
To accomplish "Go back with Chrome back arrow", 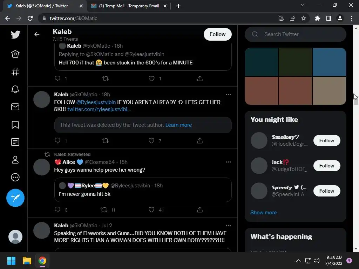I will (8, 18).
